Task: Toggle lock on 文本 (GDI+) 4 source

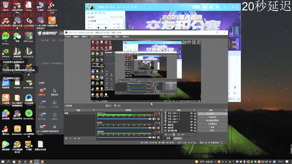Action: click(195, 113)
